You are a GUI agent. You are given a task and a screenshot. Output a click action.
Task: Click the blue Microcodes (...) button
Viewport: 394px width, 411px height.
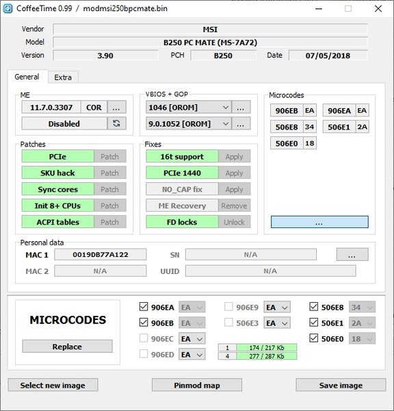point(319,222)
